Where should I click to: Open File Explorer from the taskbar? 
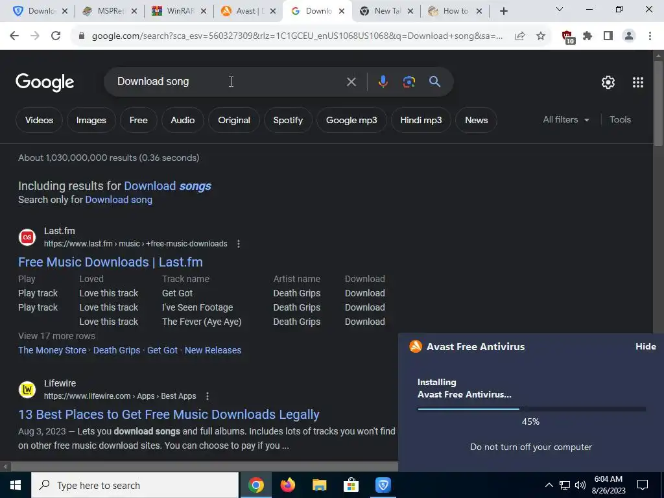(319, 485)
